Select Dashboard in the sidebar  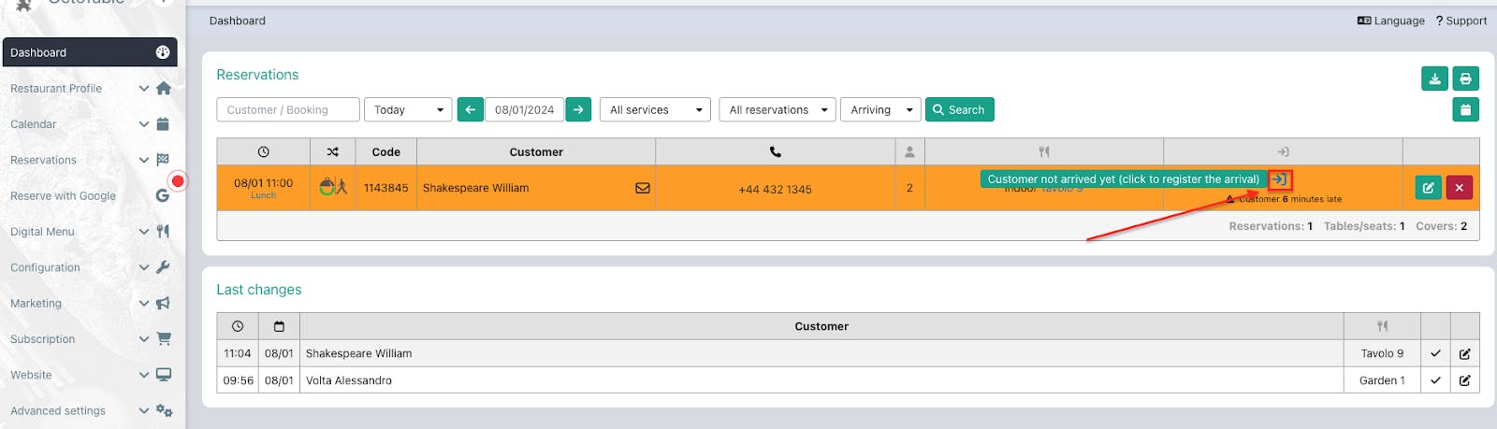pyautogui.click(x=88, y=52)
